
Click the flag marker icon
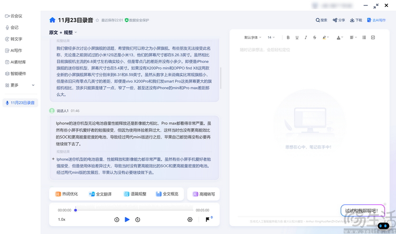click(x=208, y=219)
